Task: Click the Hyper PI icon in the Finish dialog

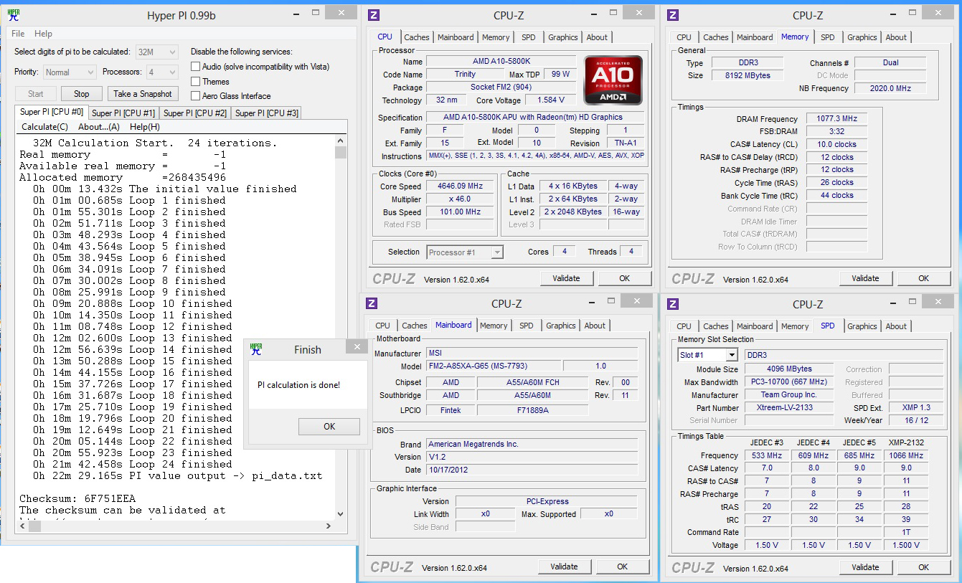Action: click(256, 349)
